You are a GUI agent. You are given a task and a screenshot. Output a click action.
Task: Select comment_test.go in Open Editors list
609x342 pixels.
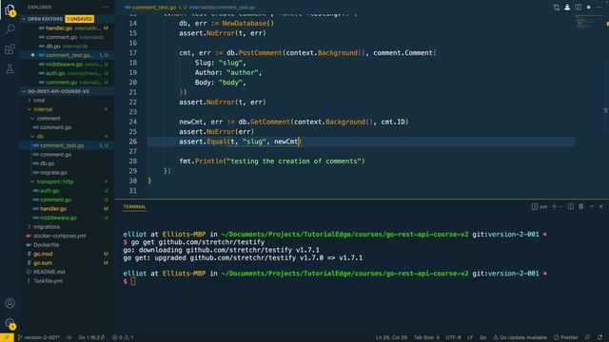(x=68, y=55)
